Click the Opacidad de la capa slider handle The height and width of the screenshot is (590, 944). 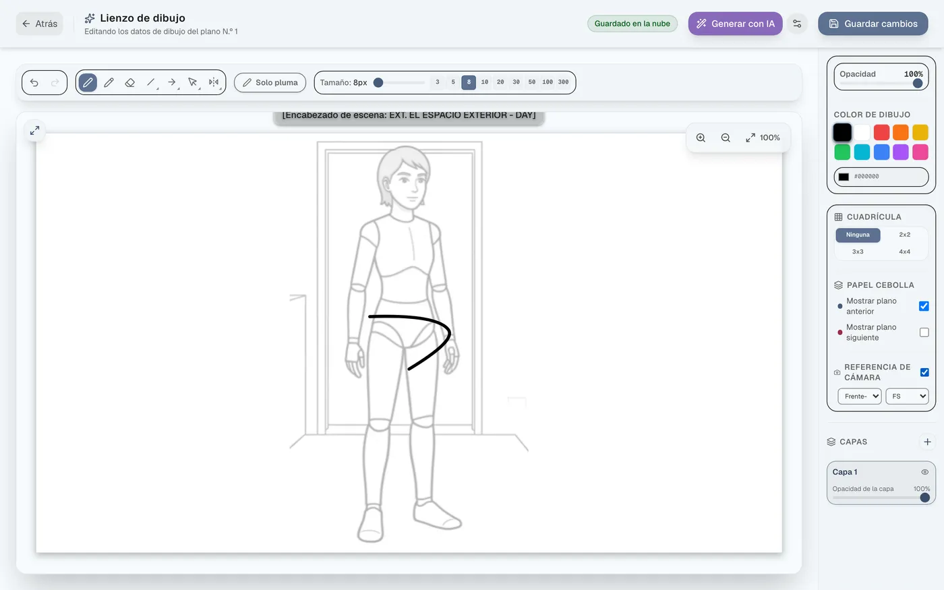coord(924,498)
